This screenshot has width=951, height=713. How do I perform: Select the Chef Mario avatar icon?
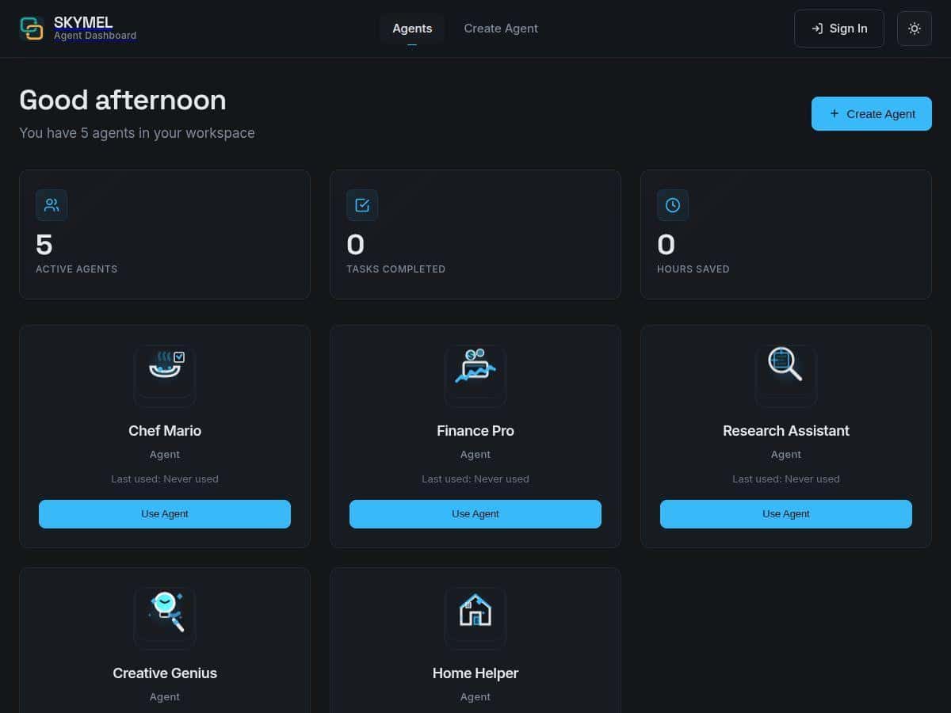pos(165,376)
